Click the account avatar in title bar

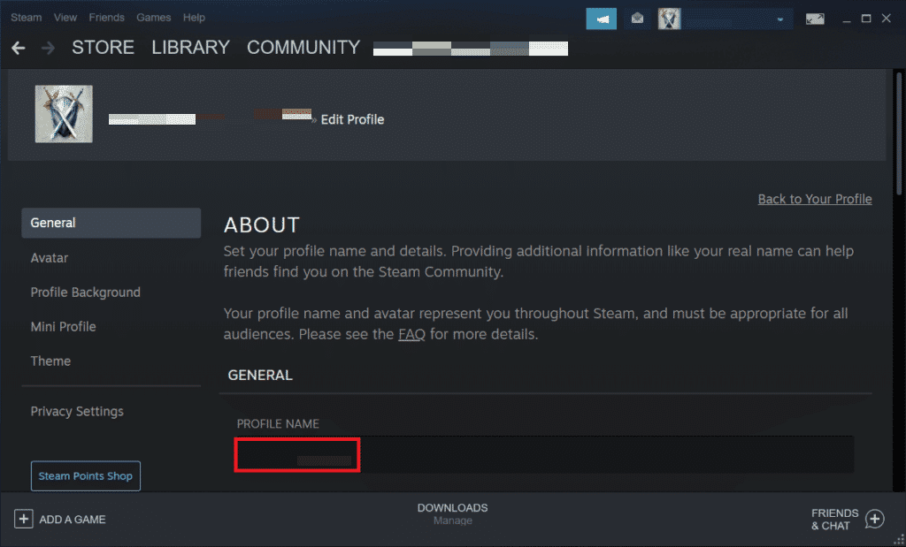[669, 19]
